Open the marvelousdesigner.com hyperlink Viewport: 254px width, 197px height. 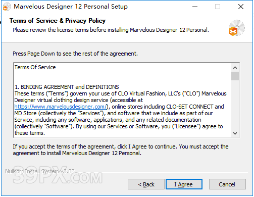[x=61, y=107]
